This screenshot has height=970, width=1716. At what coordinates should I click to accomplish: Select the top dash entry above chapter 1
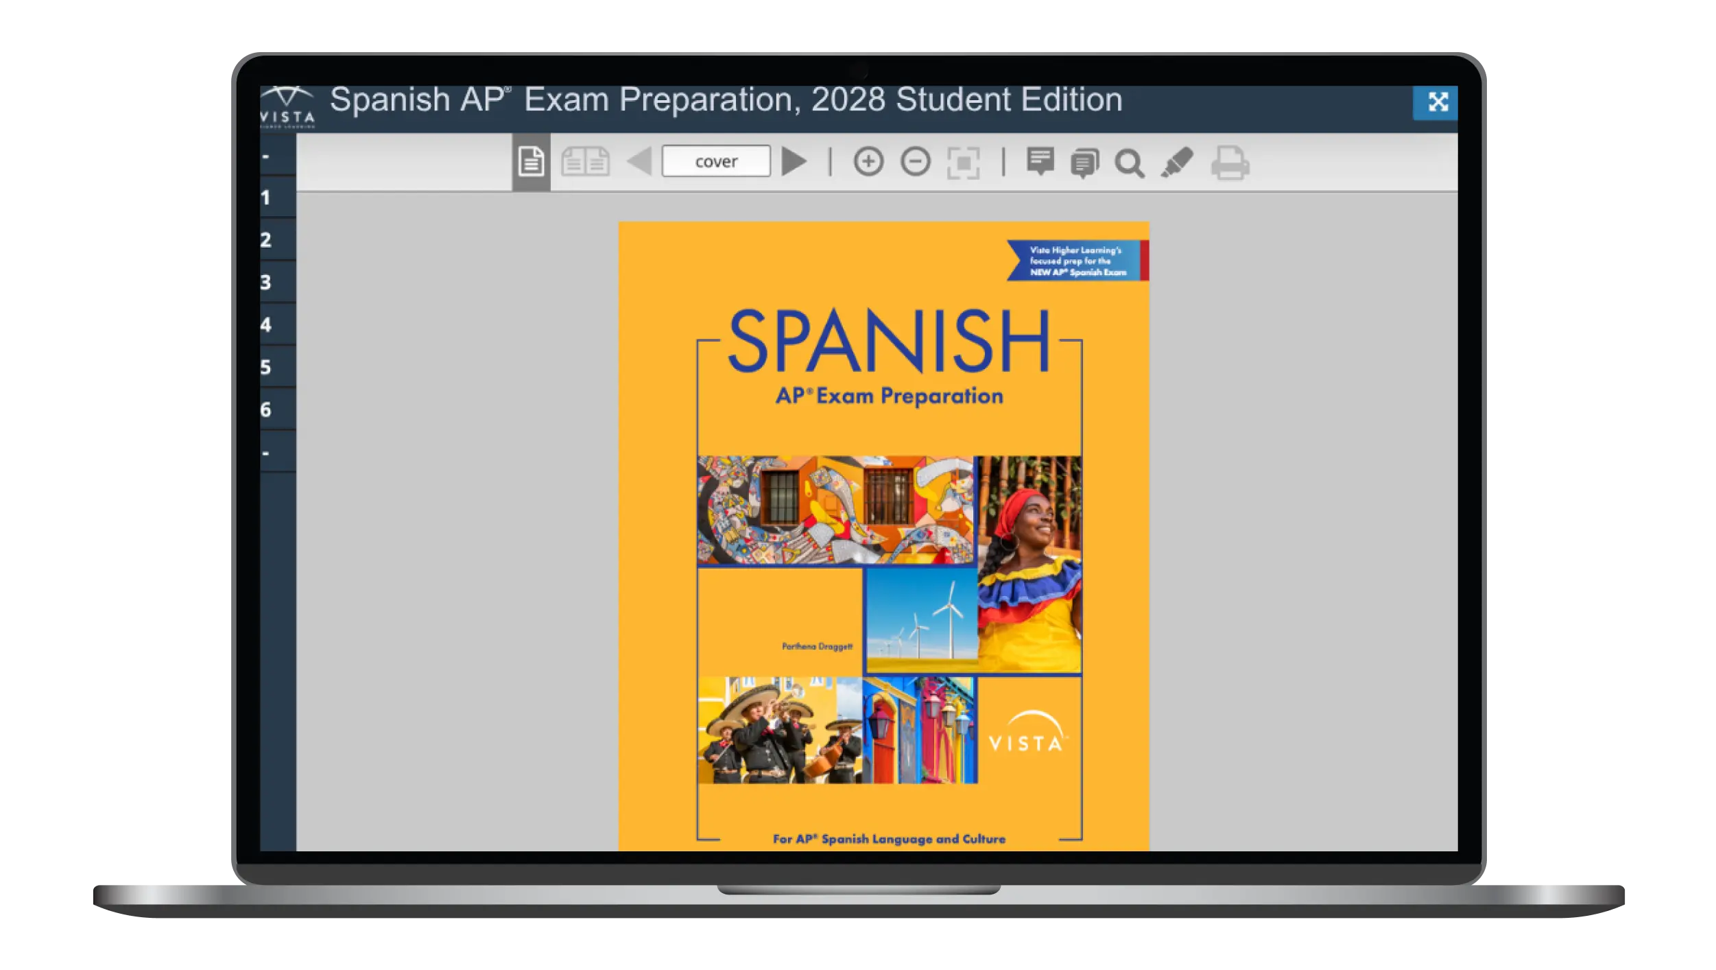278,156
